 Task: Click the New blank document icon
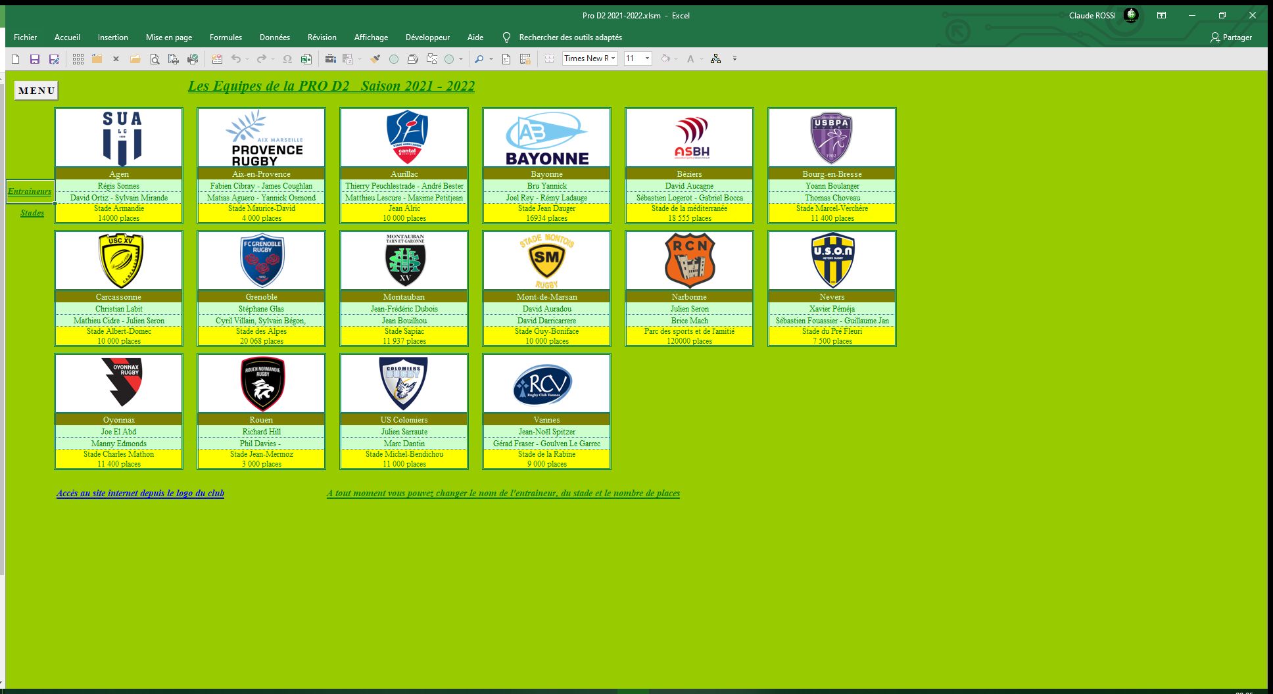click(x=16, y=59)
